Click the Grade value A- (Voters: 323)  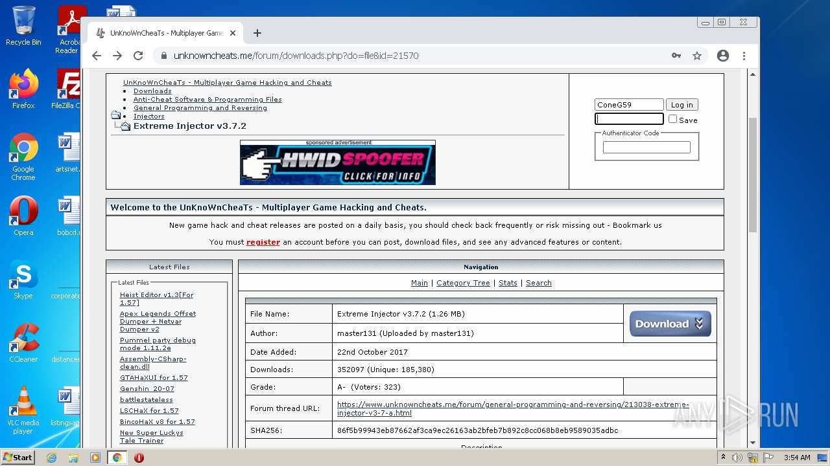tap(369, 387)
